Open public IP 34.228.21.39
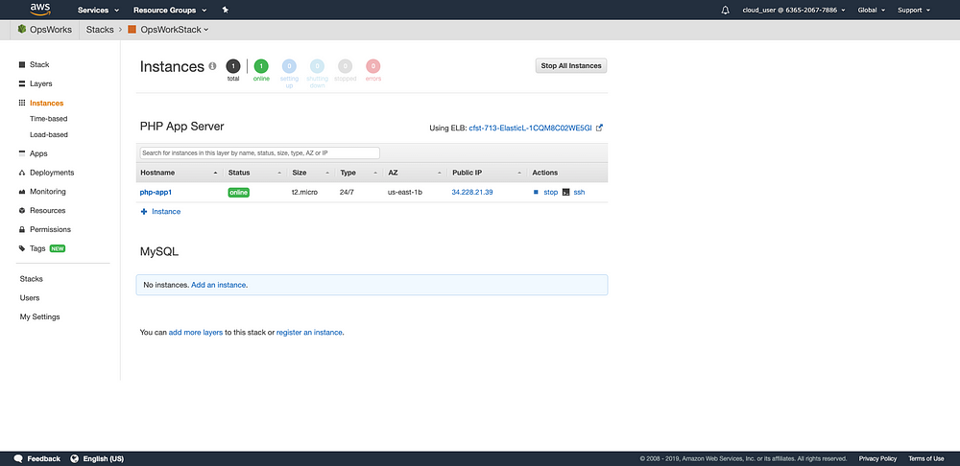The width and height of the screenshot is (960, 466). tap(472, 192)
